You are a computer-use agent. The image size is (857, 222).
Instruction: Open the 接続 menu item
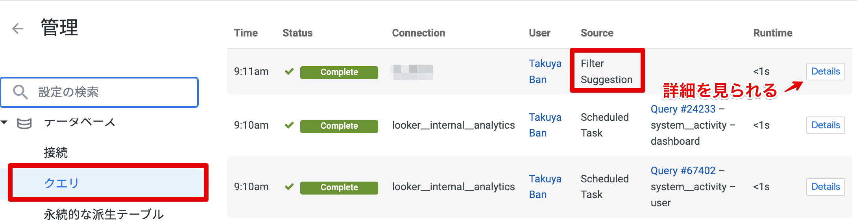click(x=56, y=152)
